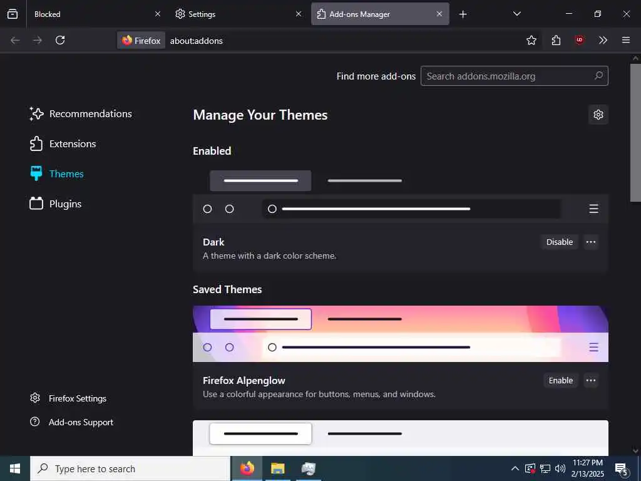Close the Blocked tab
Viewport: 641px width, 481px height.
[x=158, y=14]
